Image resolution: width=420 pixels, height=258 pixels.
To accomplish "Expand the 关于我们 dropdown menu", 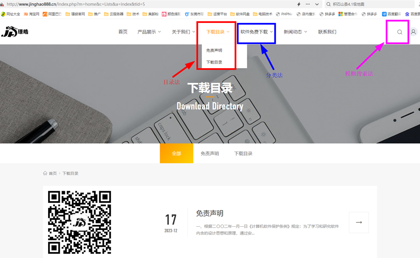I will pos(183,32).
